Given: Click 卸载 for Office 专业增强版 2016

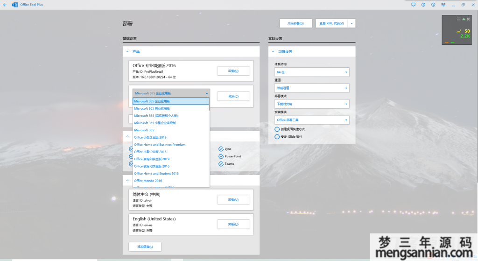Looking at the screenshot, I should [233, 71].
